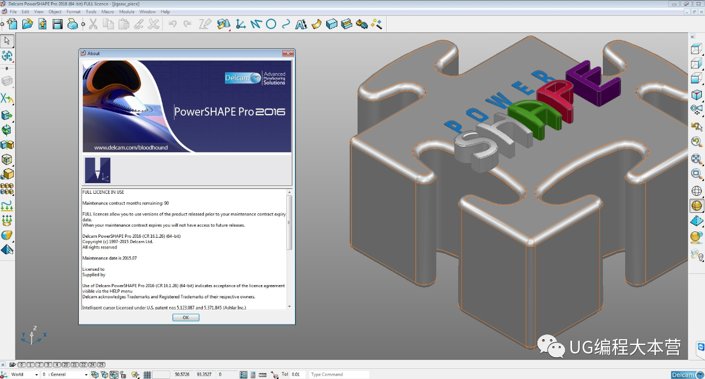
Task: Open the Wizards magic wand tool
Action: point(377,24)
